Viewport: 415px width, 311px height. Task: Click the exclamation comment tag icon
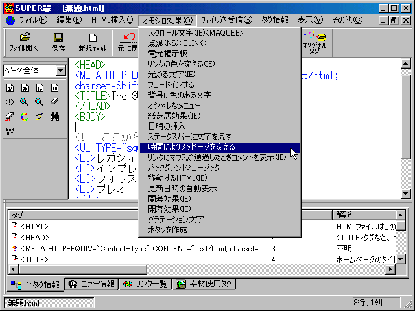point(10,102)
